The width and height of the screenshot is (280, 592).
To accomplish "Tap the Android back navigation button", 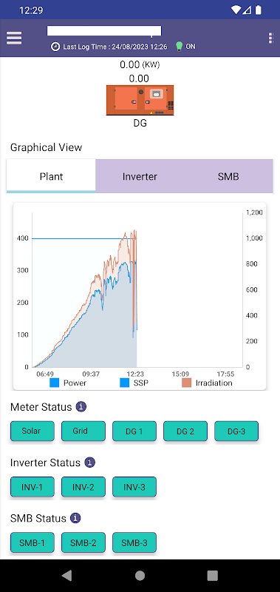I will [x=66, y=576].
